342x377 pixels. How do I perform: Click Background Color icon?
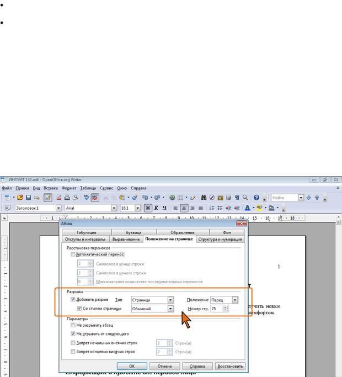click(x=271, y=208)
